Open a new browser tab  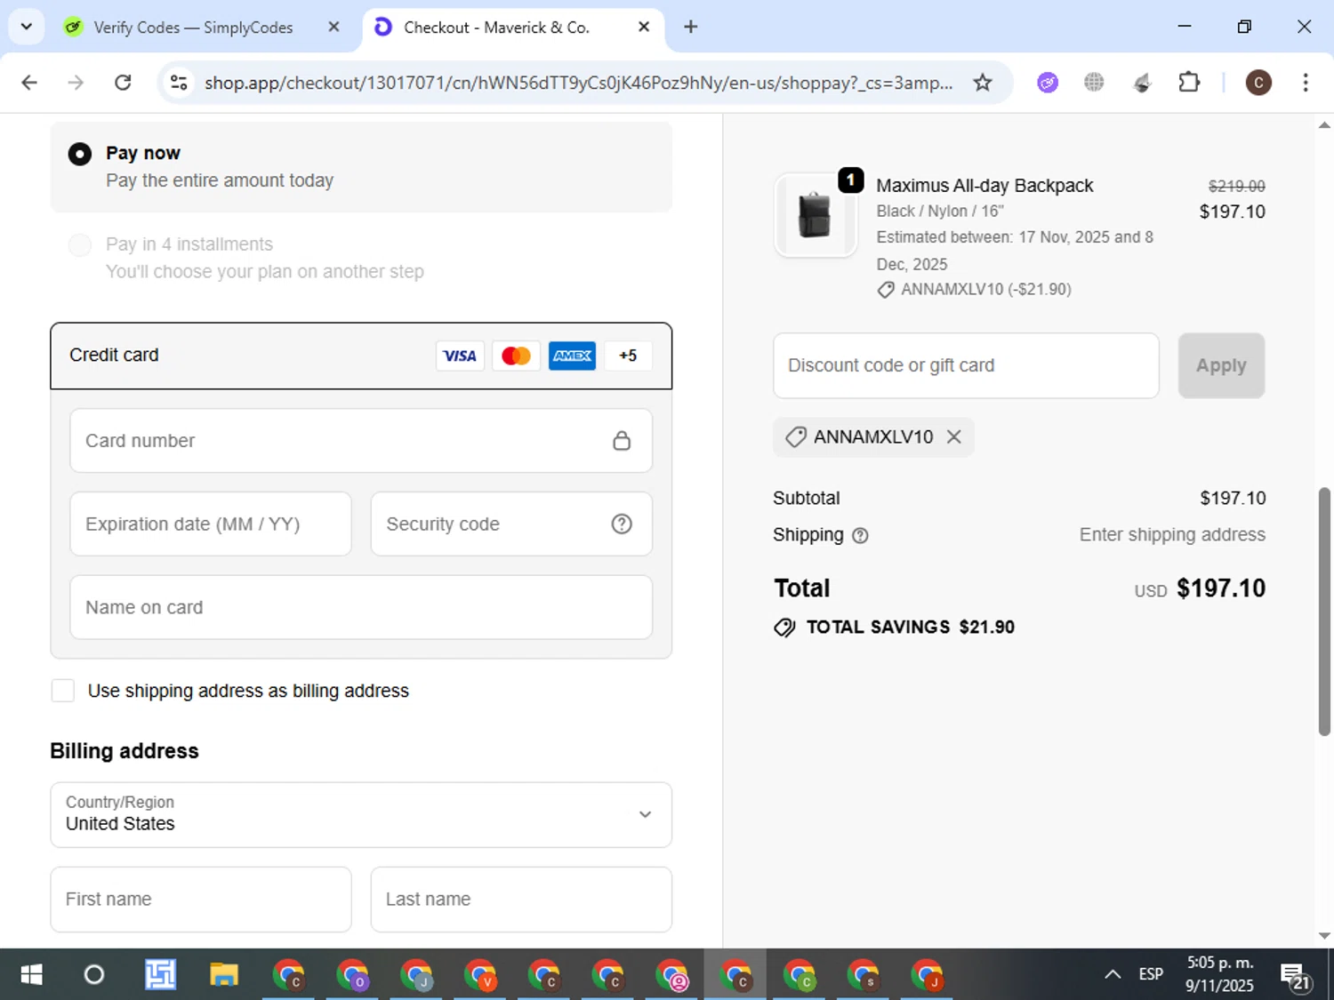coord(690,27)
